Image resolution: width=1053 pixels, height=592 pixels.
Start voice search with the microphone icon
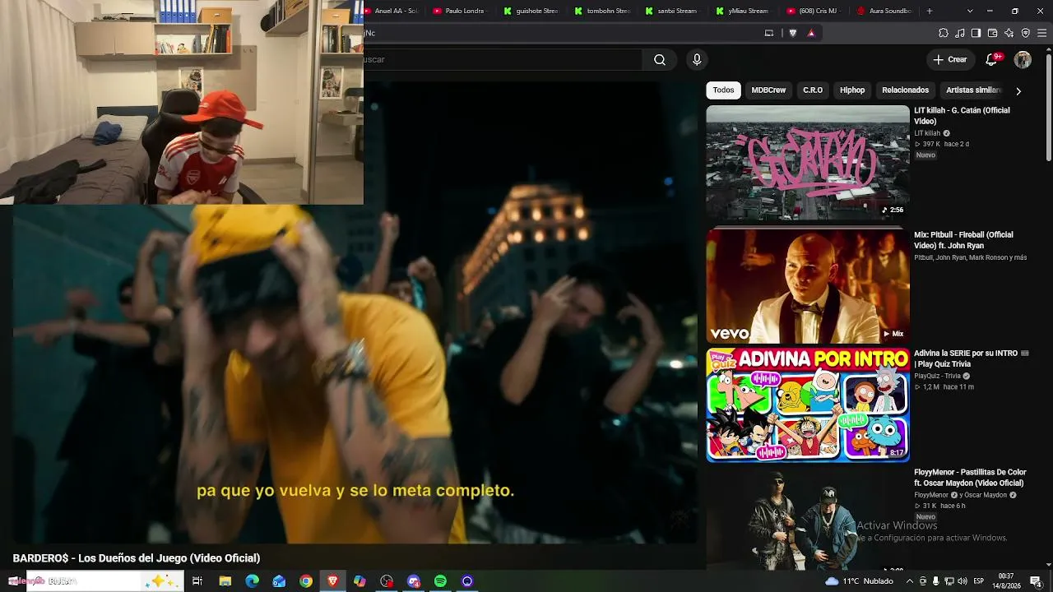tap(697, 59)
